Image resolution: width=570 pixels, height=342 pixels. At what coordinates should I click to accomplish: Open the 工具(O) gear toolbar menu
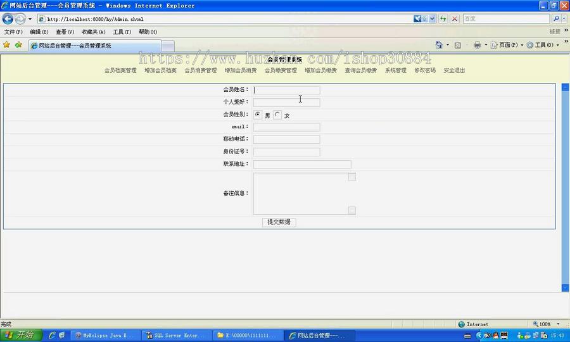tap(542, 45)
